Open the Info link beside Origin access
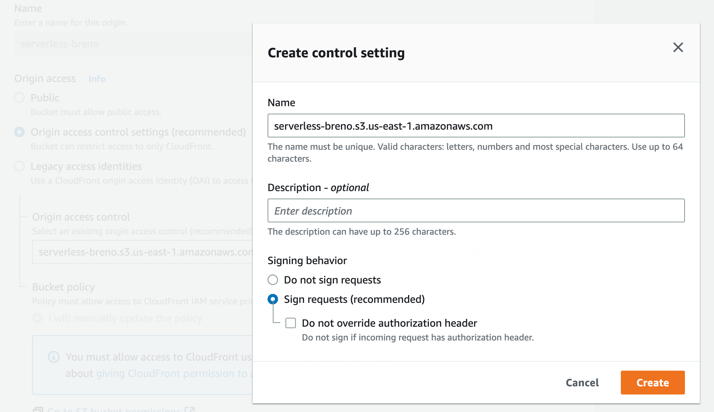714x412 pixels. (97, 79)
